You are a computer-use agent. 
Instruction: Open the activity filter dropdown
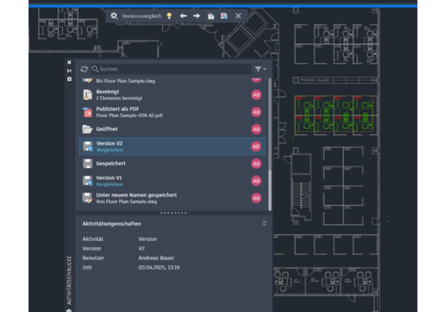point(260,69)
